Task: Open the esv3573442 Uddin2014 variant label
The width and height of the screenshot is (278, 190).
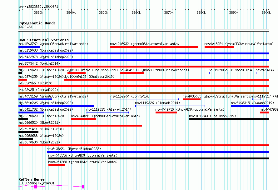Action: click(39, 63)
